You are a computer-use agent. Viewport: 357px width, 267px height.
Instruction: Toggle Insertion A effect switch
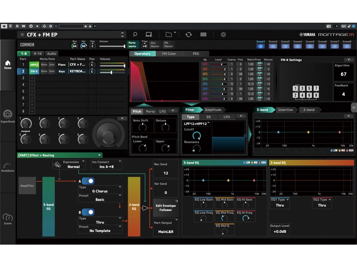point(88,181)
